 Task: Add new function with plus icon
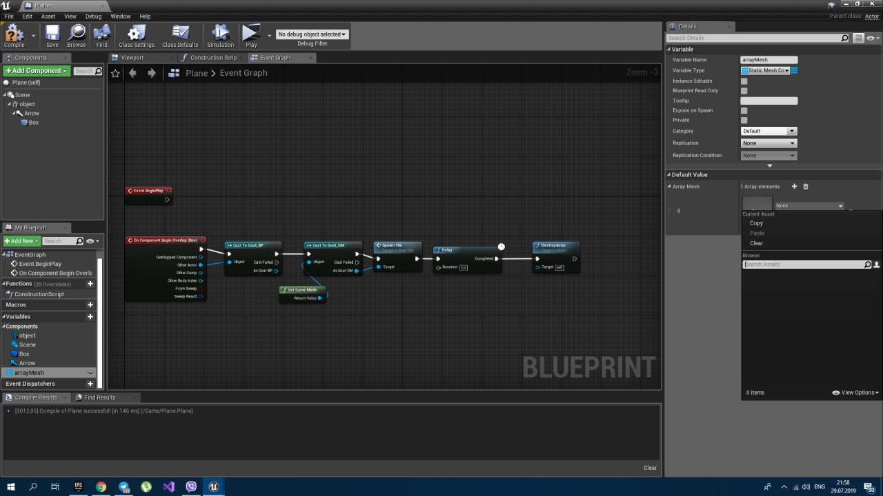[90, 284]
